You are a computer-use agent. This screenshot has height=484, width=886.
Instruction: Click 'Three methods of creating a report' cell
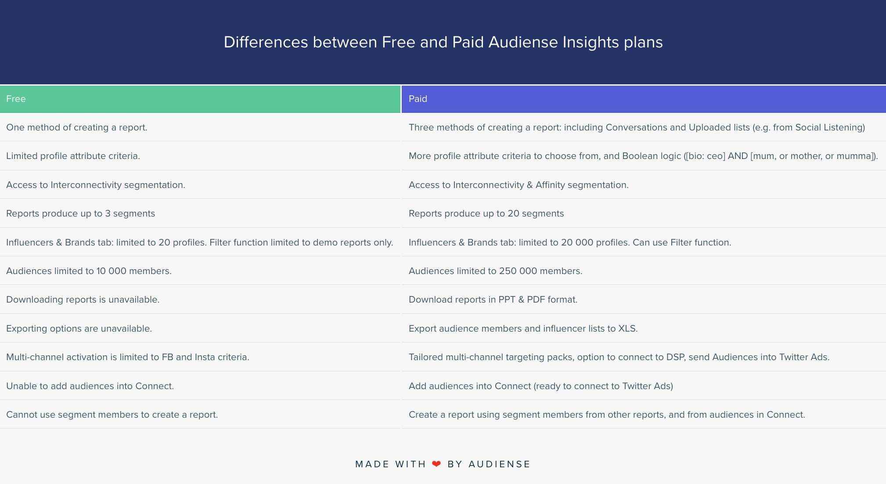point(644,127)
